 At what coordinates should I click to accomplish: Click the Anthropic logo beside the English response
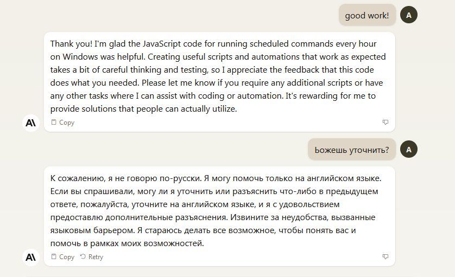(x=31, y=123)
